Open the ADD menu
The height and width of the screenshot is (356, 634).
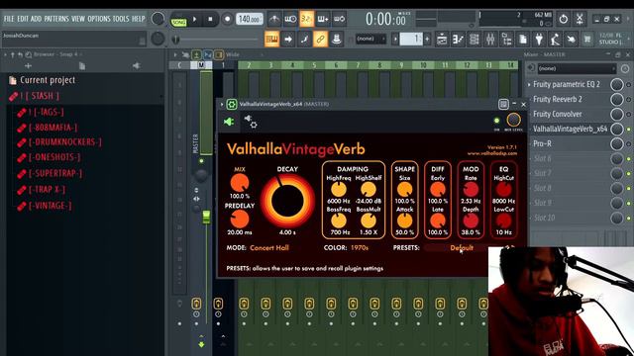pyautogui.click(x=37, y=19)
